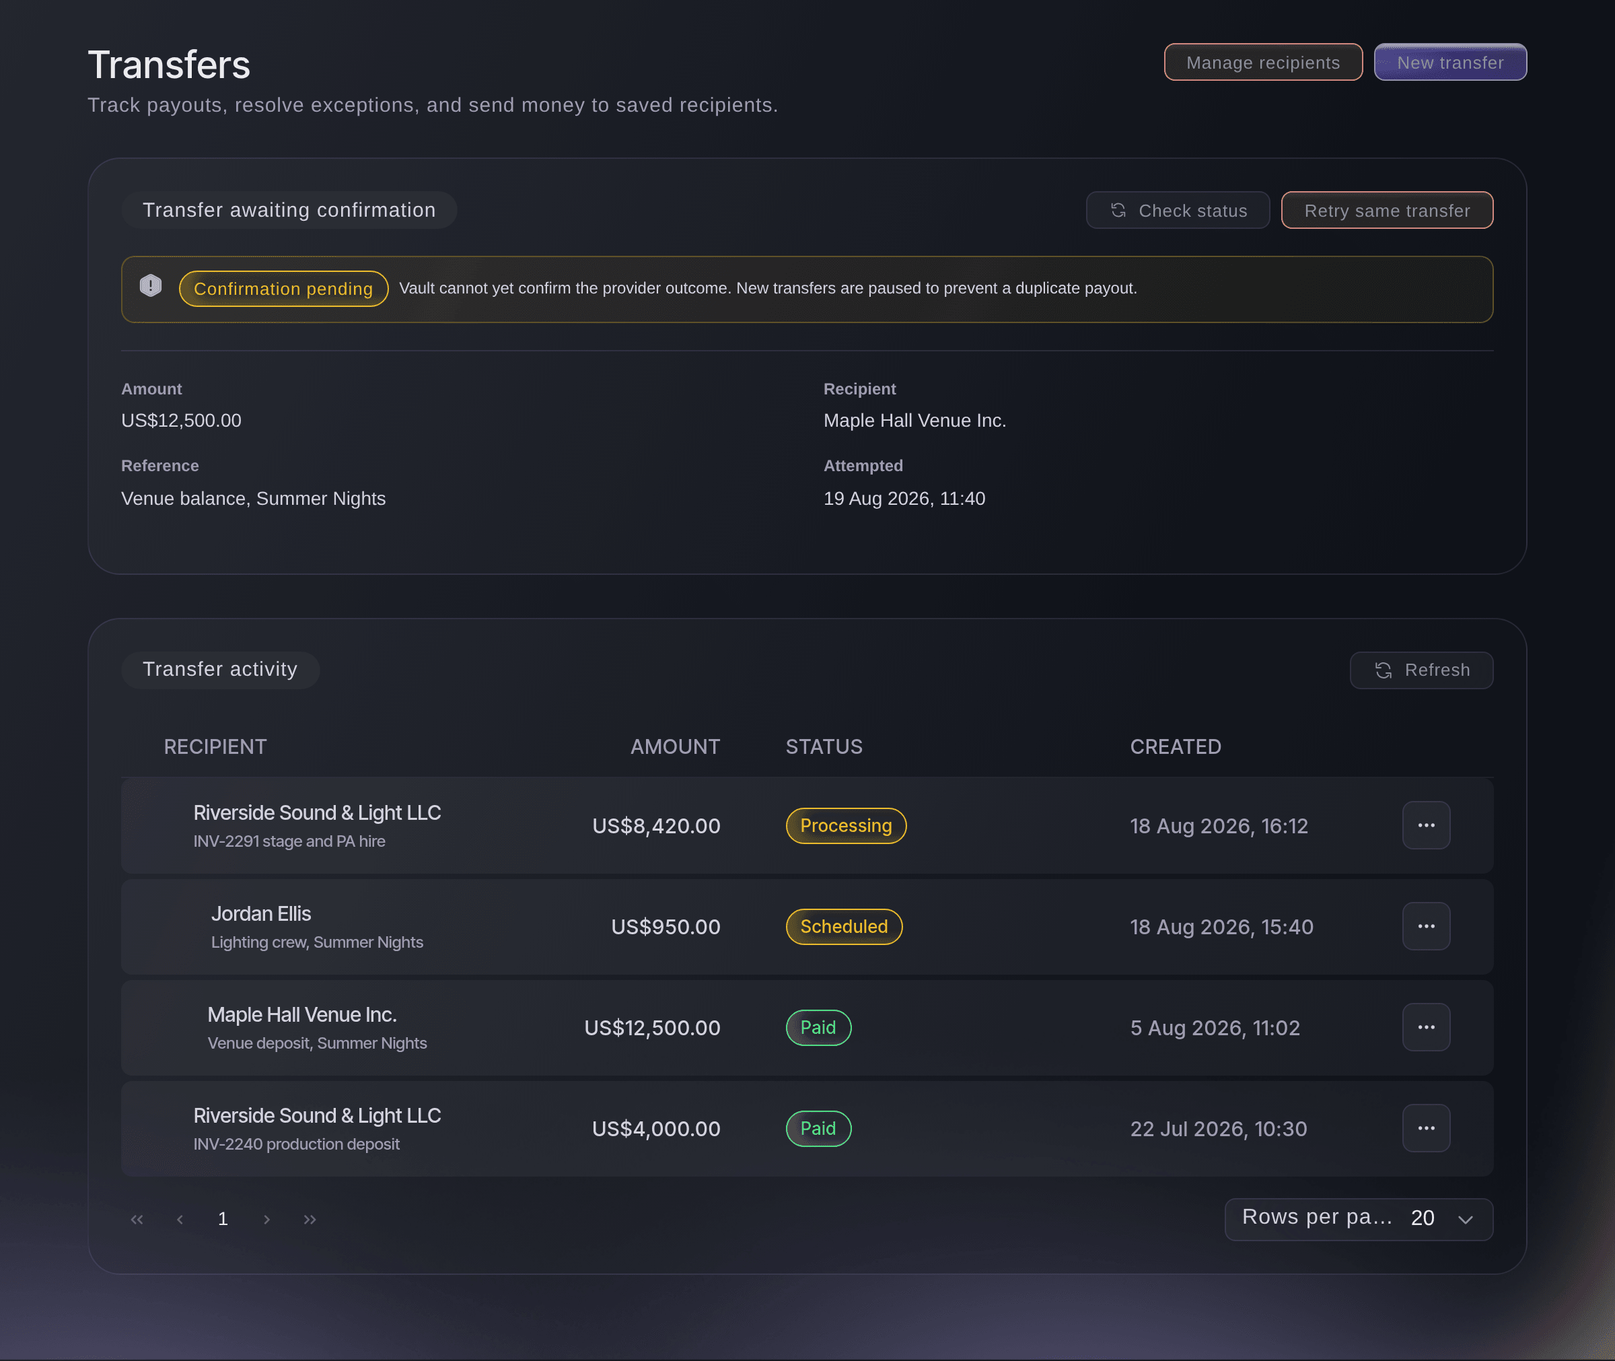Image resolution: width=1615 pixels, height=1361 pixels.
Task: Click Lighting crew, Summer Nights description
Action: point(317,942)
